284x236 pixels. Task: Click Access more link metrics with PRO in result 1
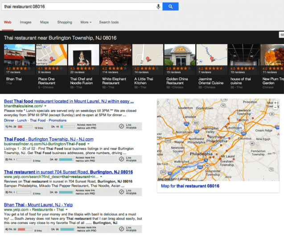click(x=86, y=126)
